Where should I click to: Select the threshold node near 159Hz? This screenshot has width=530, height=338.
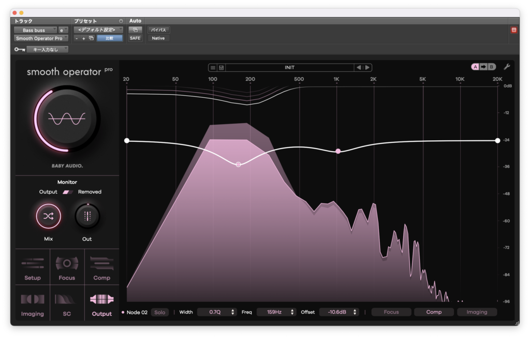pyautogui.click(x=238, y=165)
